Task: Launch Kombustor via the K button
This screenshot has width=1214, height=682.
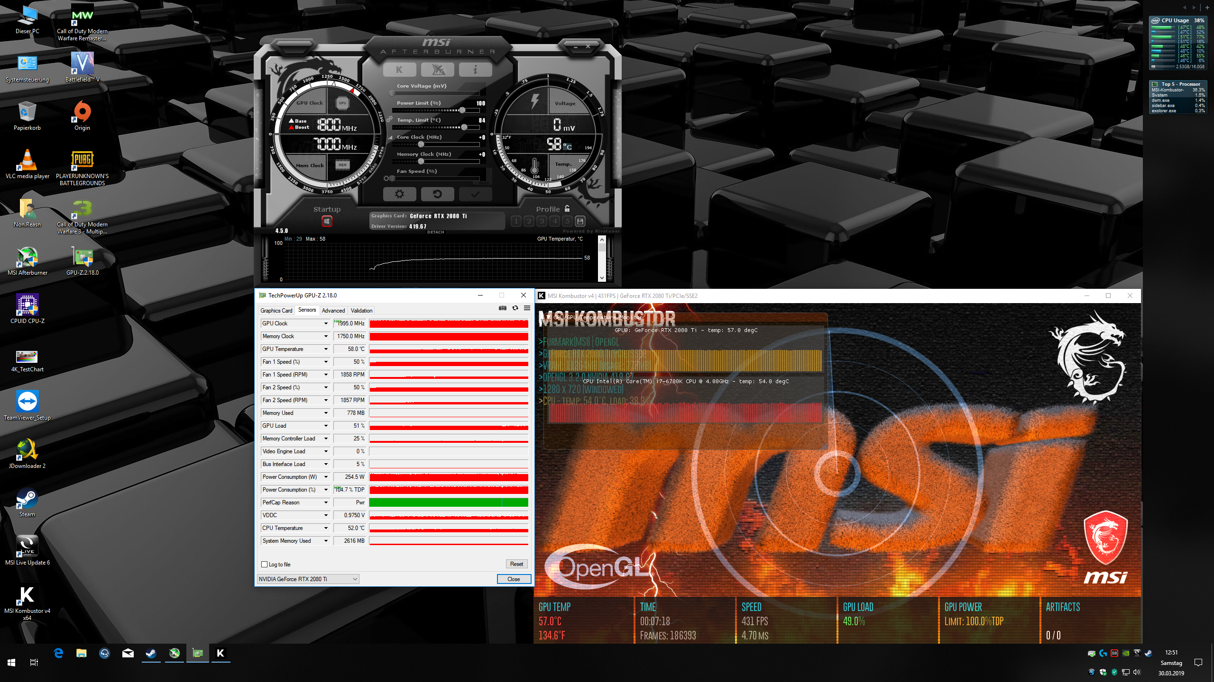Action: pos(399,70)
